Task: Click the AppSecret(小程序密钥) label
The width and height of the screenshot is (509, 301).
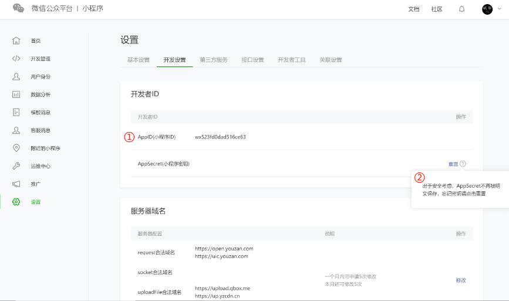Action: [164, 164]
